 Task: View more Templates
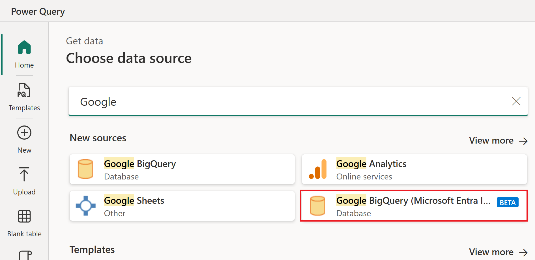(x=499, y=252)
